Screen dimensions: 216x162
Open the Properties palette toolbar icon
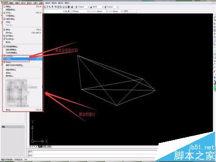click(x=56, y=7)
